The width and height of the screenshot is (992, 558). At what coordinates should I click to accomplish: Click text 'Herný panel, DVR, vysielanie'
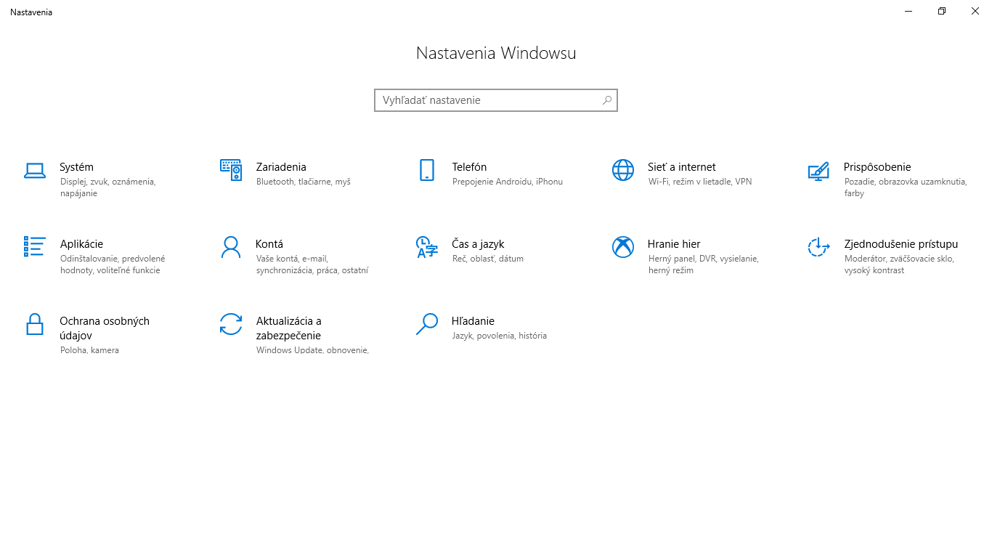703,259
